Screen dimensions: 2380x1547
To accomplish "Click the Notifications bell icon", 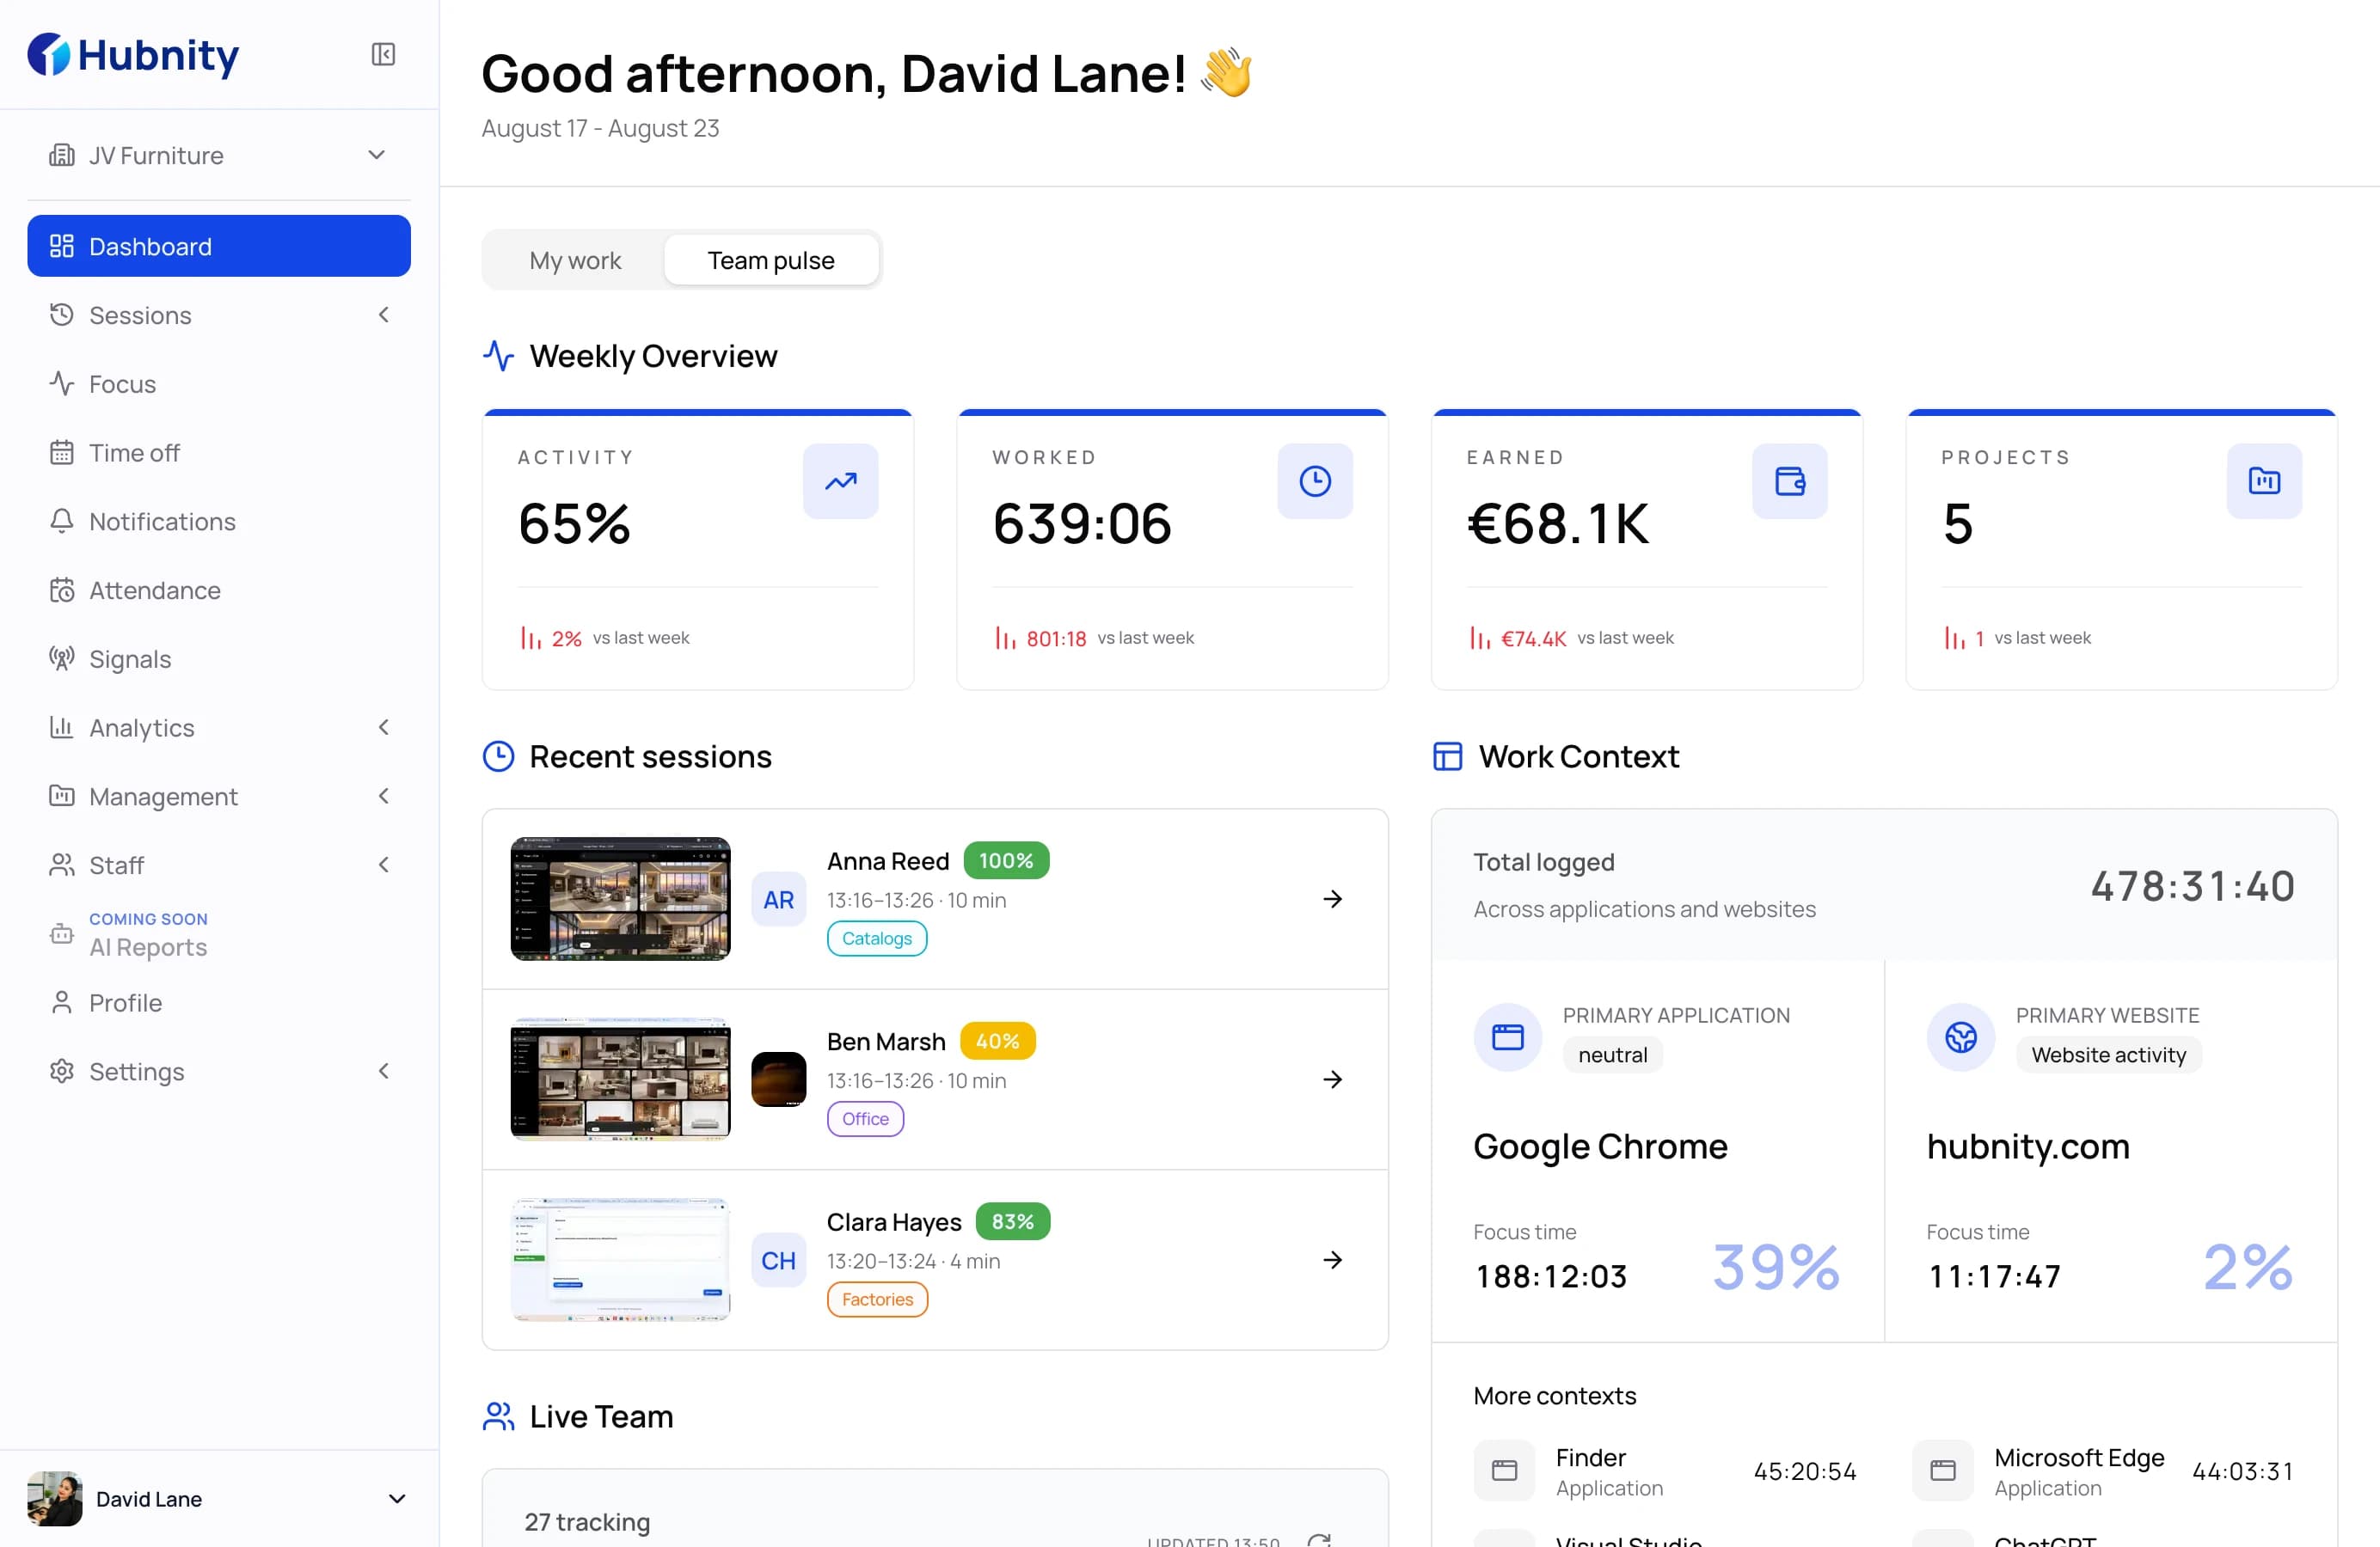I will (62, 521).
